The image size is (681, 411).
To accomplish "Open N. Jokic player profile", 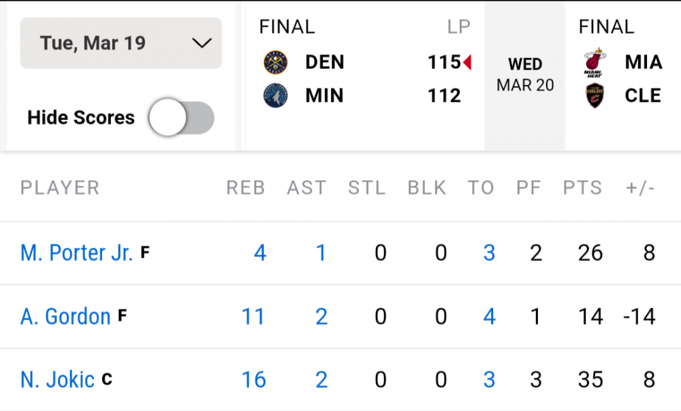I will (x=57, y=380).
